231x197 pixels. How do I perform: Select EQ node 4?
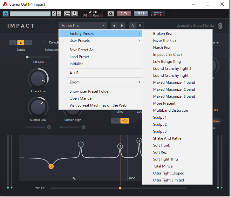pos(139,141)
